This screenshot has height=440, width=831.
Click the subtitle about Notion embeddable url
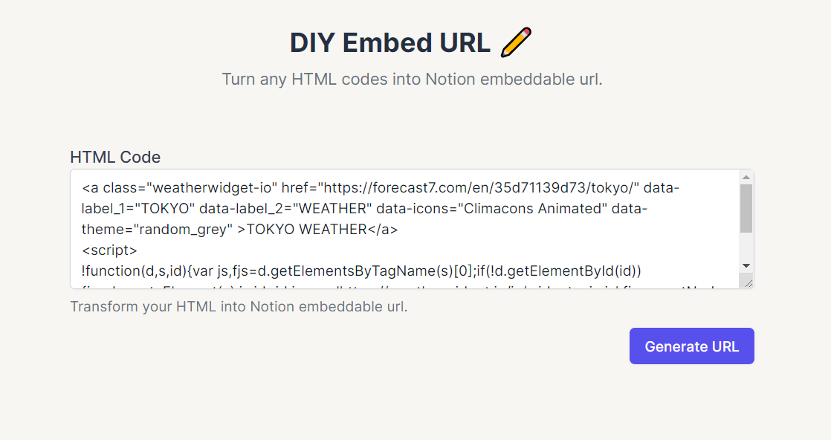pyautogui.click(x=412, y=79)
